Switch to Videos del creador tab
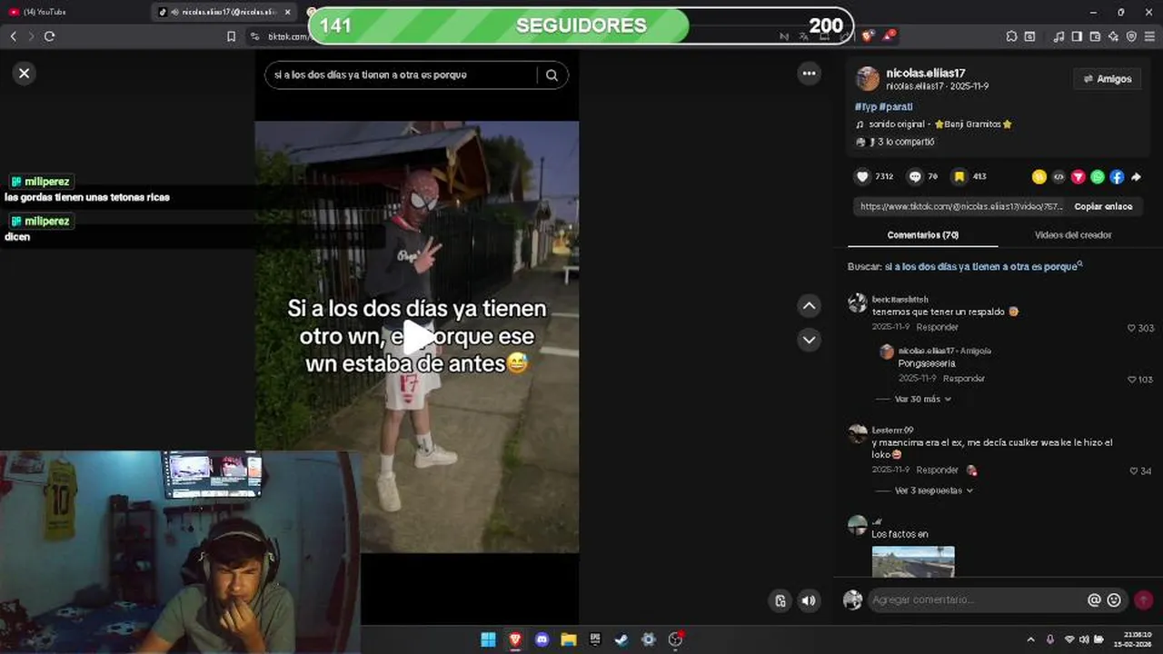 (1073, 234)
